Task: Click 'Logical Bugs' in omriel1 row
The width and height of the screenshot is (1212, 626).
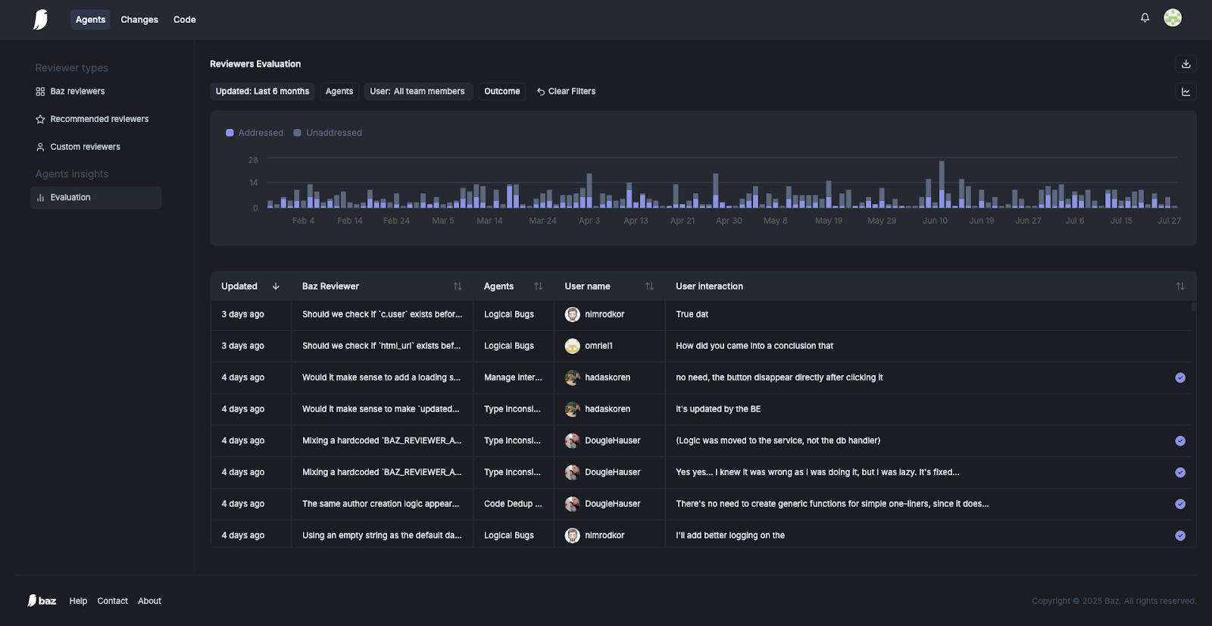Action: point(509,346)
